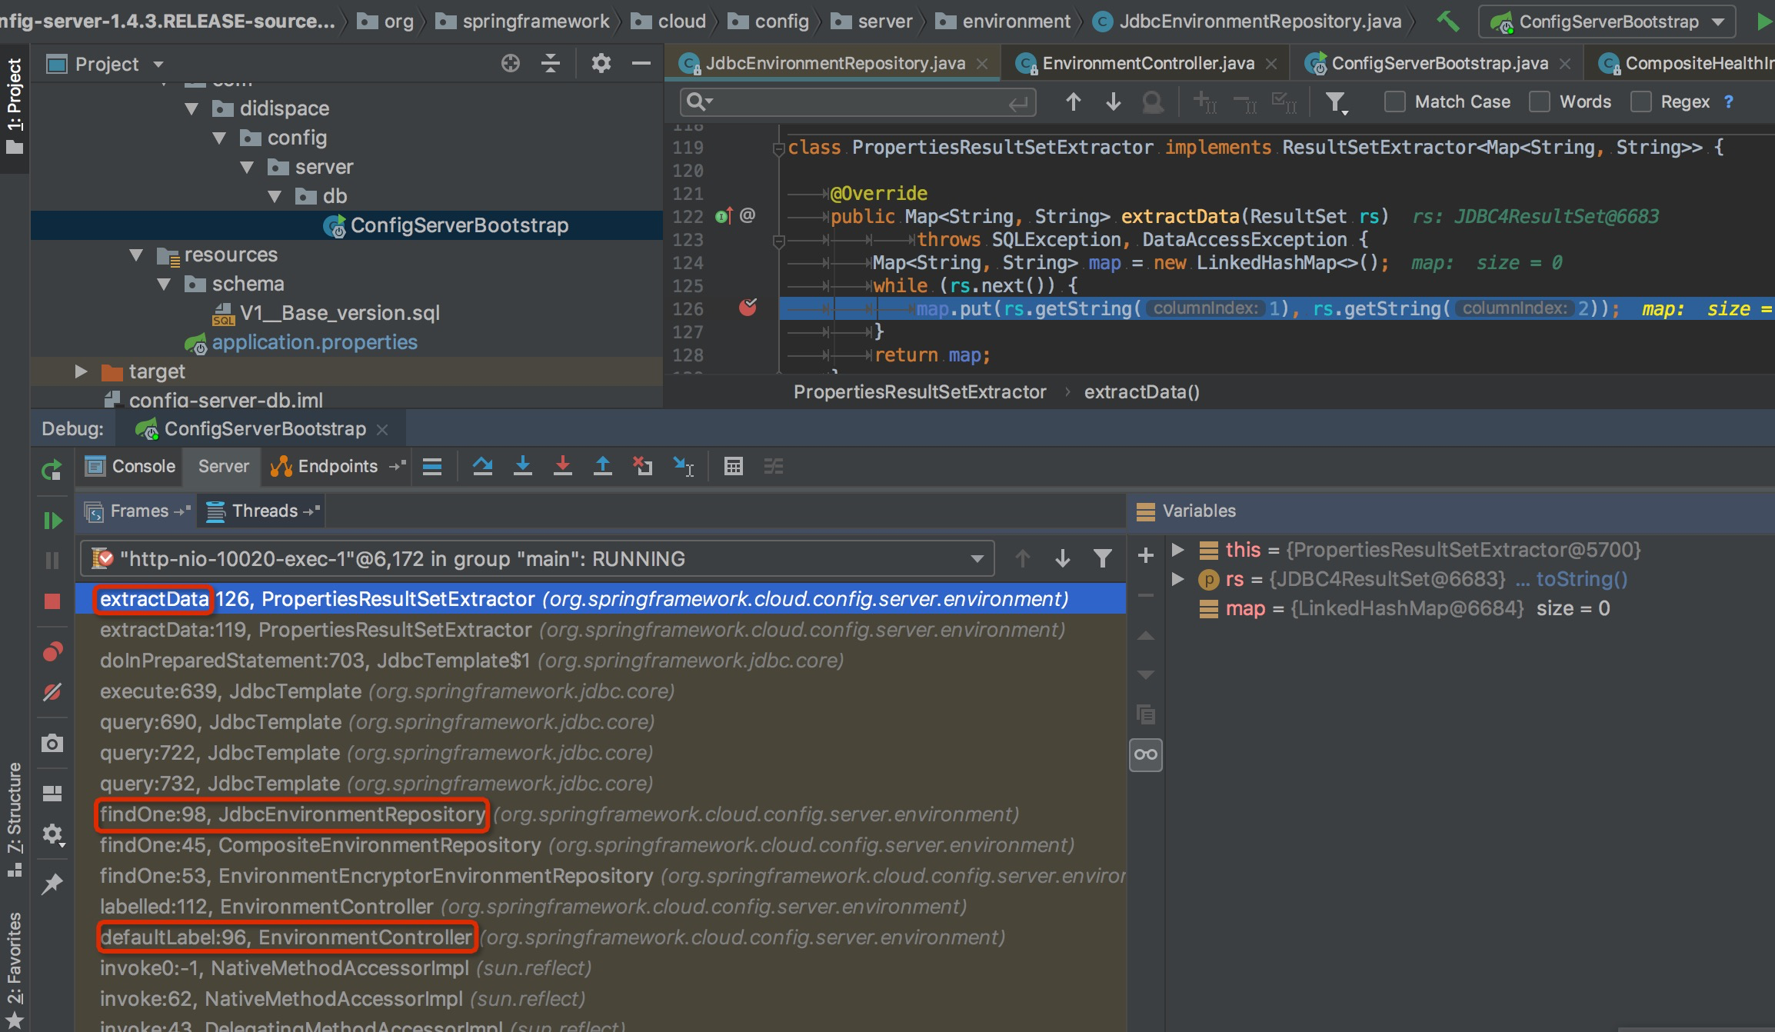Enable the Regex checkbox
Screen dimensions: 1775x1032
pyautogui.click(x=1640, y=102)
